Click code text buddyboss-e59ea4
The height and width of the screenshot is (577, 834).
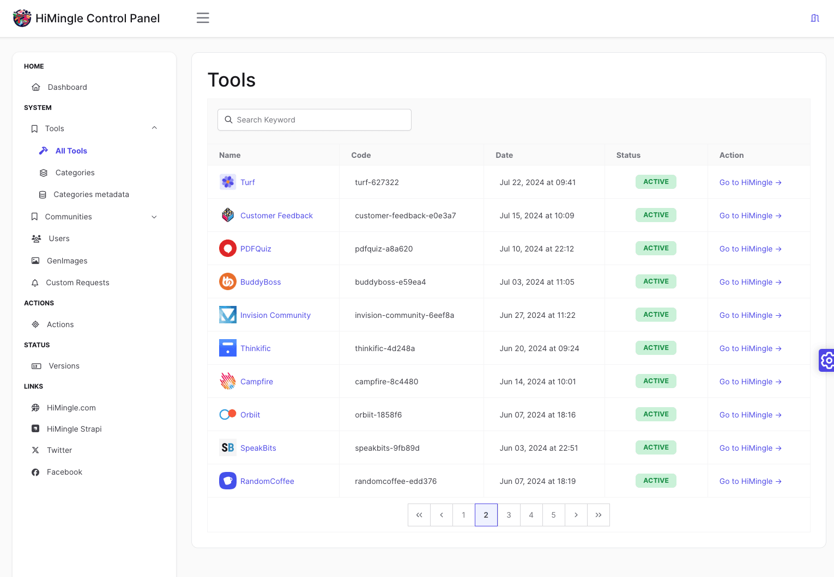(x=390, y=282)
